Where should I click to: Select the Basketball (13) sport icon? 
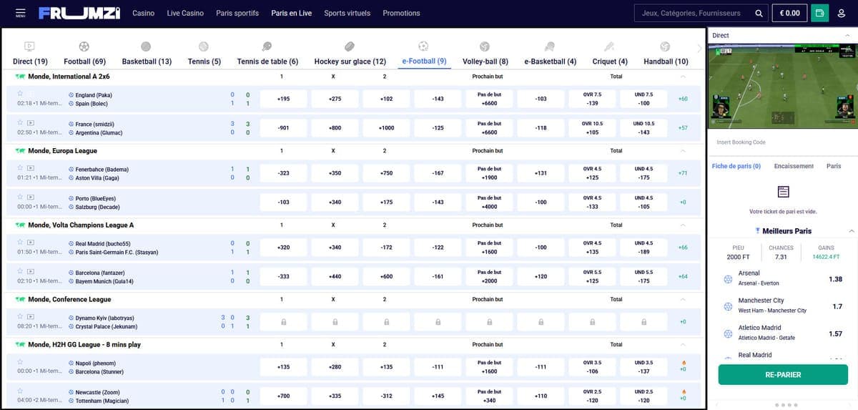(x=146, y=47)
